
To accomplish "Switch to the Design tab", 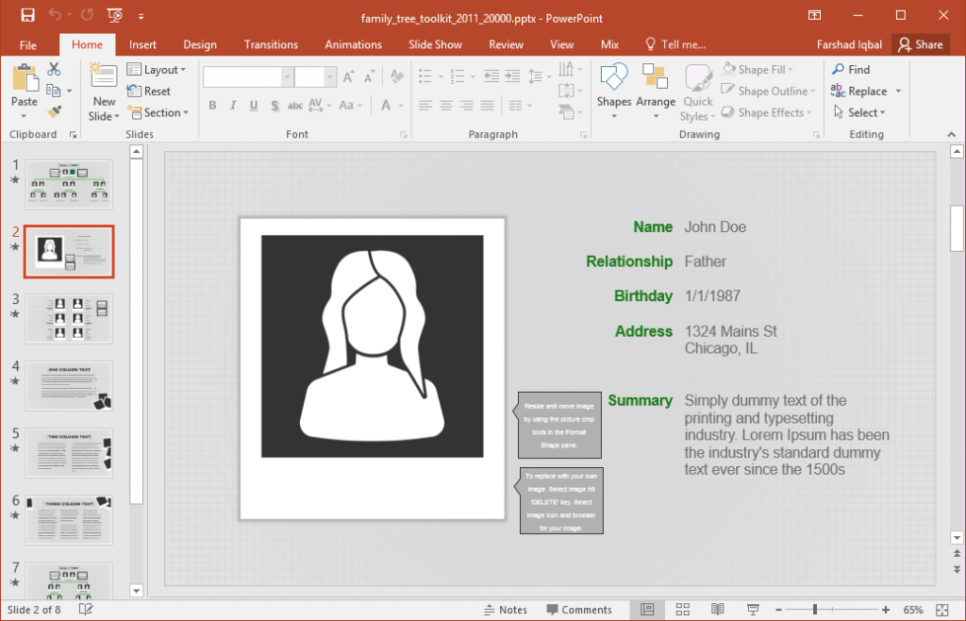I will click(200, 44).
